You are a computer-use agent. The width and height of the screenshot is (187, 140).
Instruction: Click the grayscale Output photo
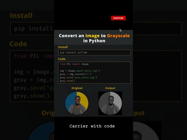110,103
